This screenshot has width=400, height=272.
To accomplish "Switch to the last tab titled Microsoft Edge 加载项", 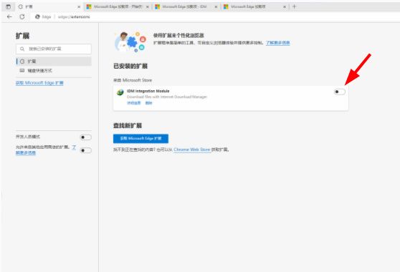I will coord(254,7).
